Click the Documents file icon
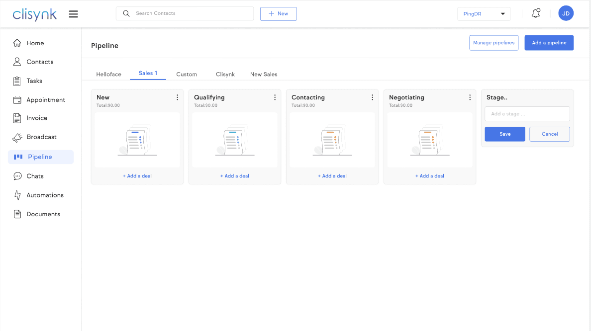This screenshot has width=591, height=331. point(17,214)
